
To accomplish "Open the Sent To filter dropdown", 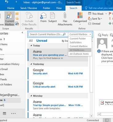I will (x=95, y=19).
